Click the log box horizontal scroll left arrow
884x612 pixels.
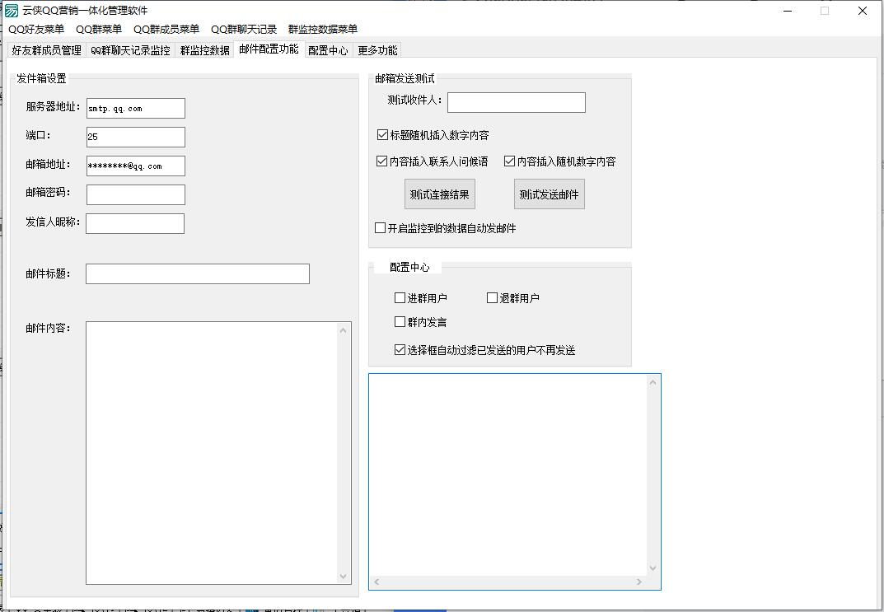(x=377, y=582)
